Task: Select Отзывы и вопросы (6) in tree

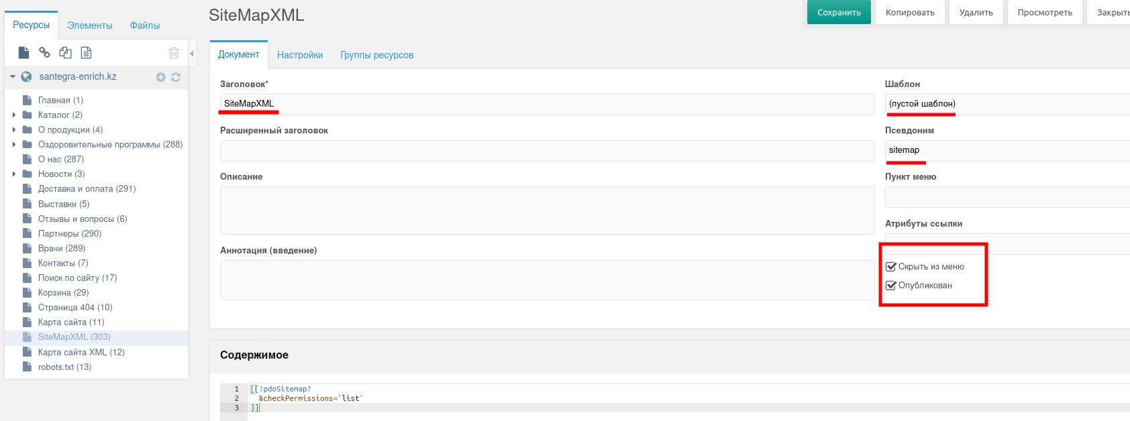Action: (x=83, y=219)
